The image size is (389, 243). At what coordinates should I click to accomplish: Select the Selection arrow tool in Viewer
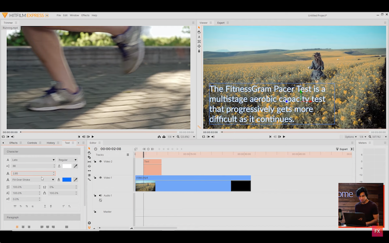pyautogui.click(x=199, y=28)
